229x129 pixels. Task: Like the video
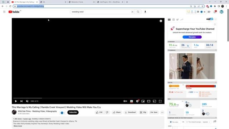click(99, 112)
